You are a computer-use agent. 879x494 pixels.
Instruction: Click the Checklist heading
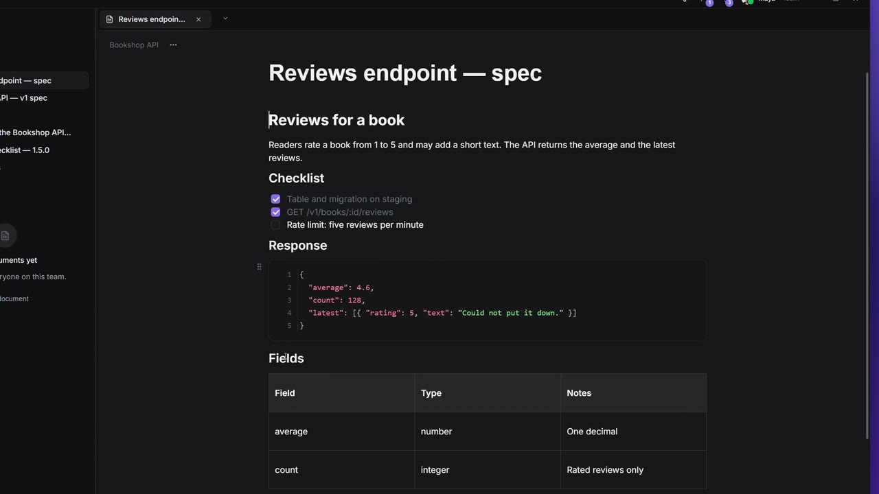tap(296, 178)
